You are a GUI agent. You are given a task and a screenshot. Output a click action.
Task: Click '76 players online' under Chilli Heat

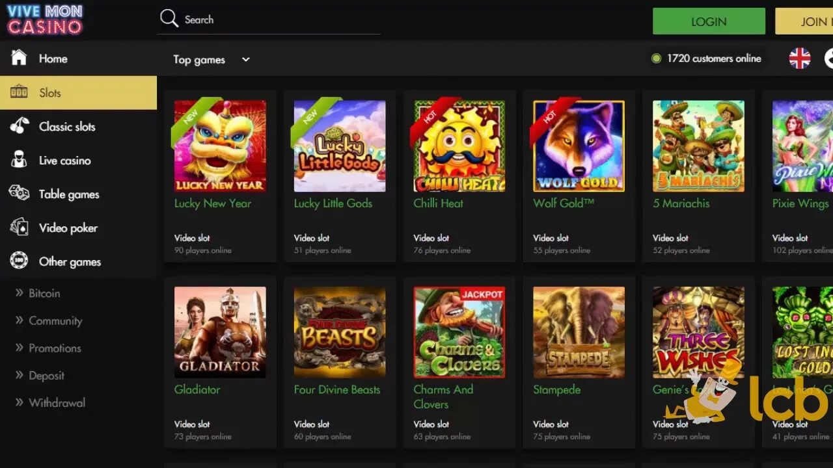[442, 250]
